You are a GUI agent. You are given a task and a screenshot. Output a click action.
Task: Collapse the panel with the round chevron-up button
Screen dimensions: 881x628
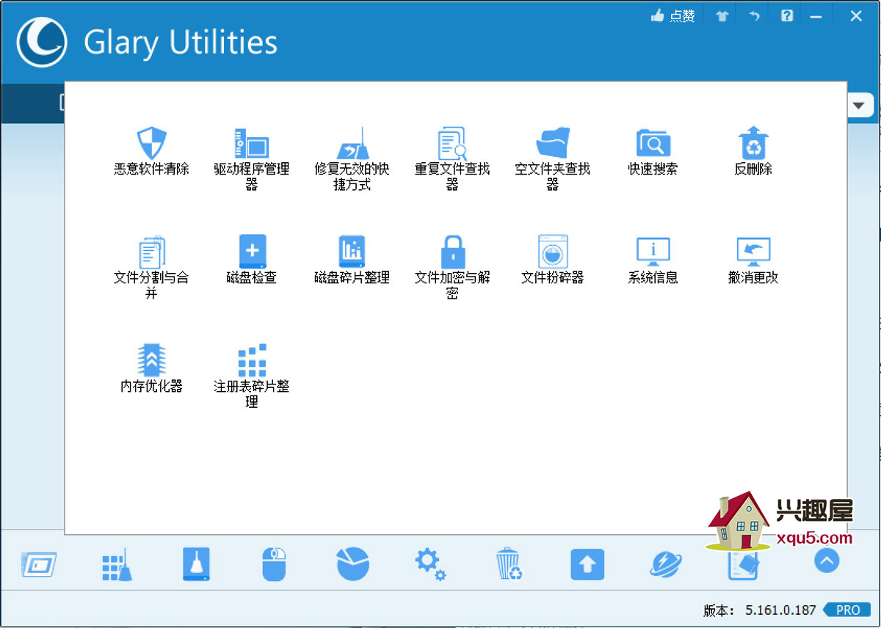tap(827, 561)
